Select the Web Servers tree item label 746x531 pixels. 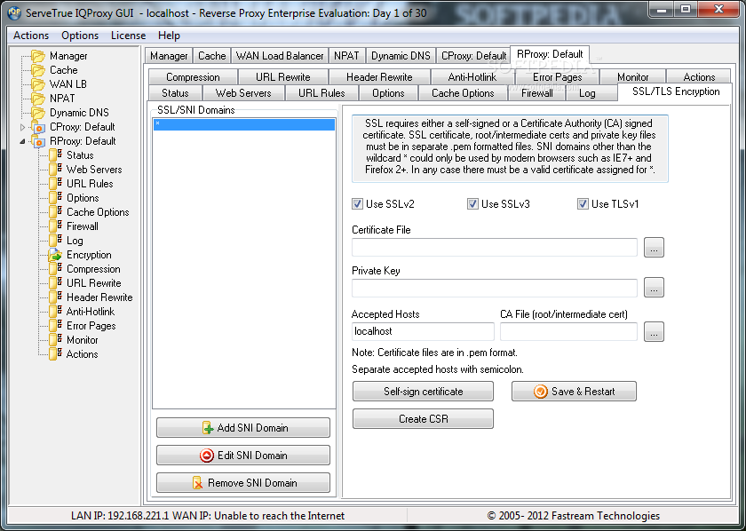coord(94,170)
